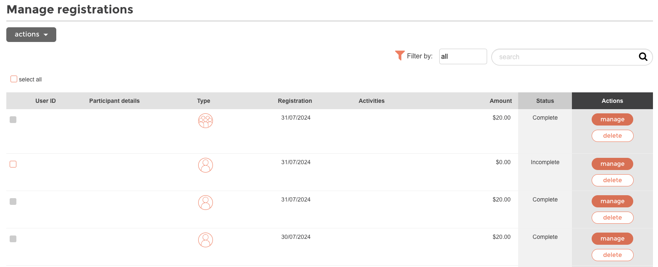This screenshot has width=658, height=267.
Task: Click the Amount column header
Action: [x=501, y=101]
